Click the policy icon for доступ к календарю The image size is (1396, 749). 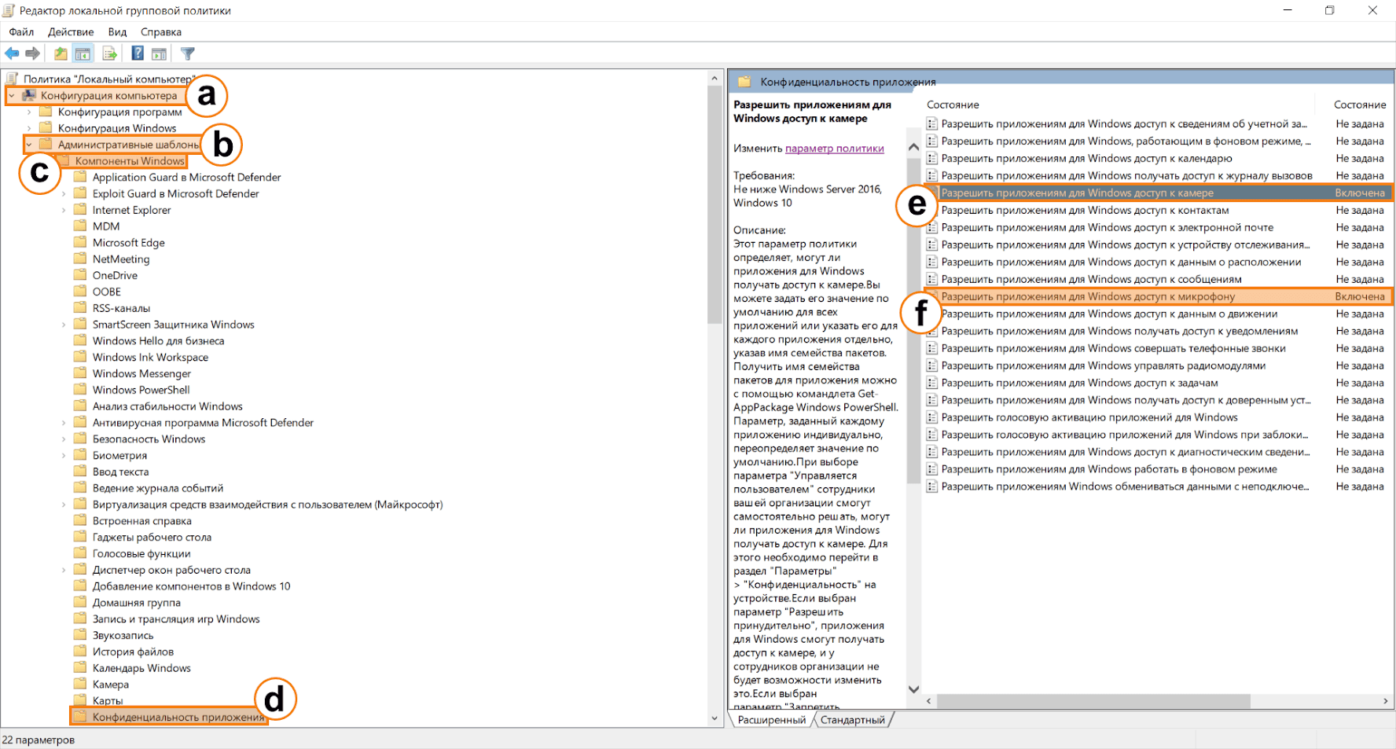click(x=932, y=158)
